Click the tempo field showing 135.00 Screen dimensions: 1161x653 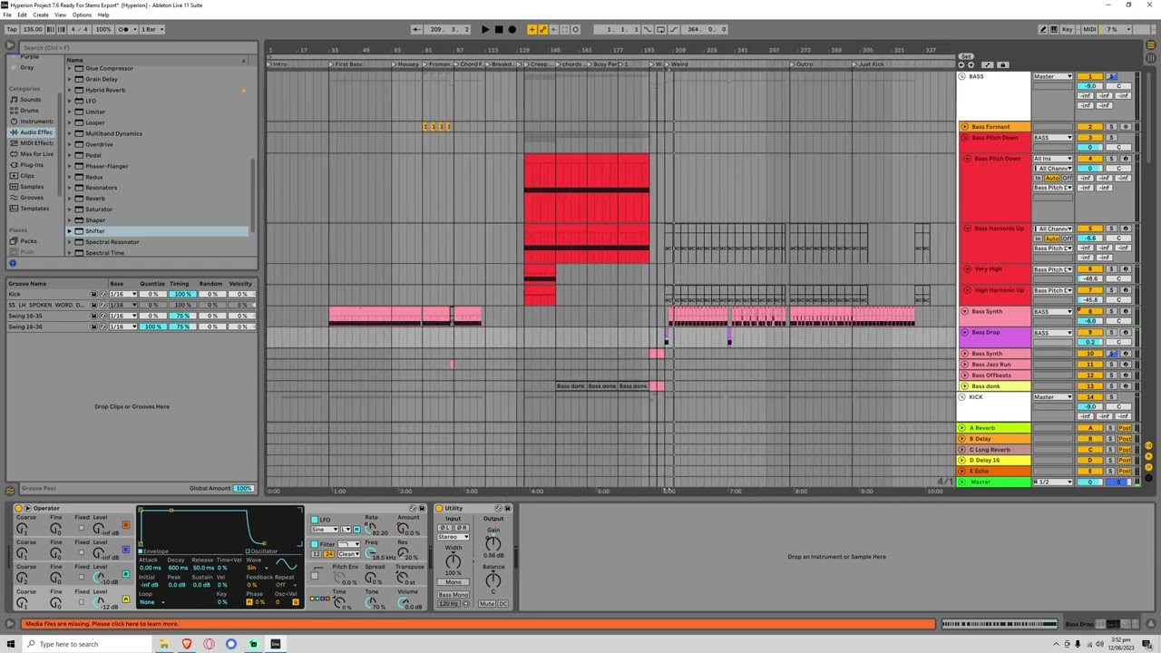point(33,29)
